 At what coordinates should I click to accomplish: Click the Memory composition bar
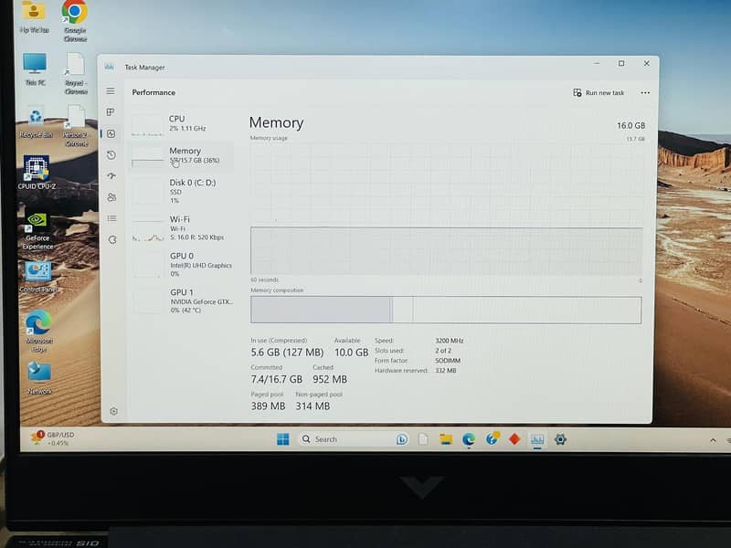(446, 310)
